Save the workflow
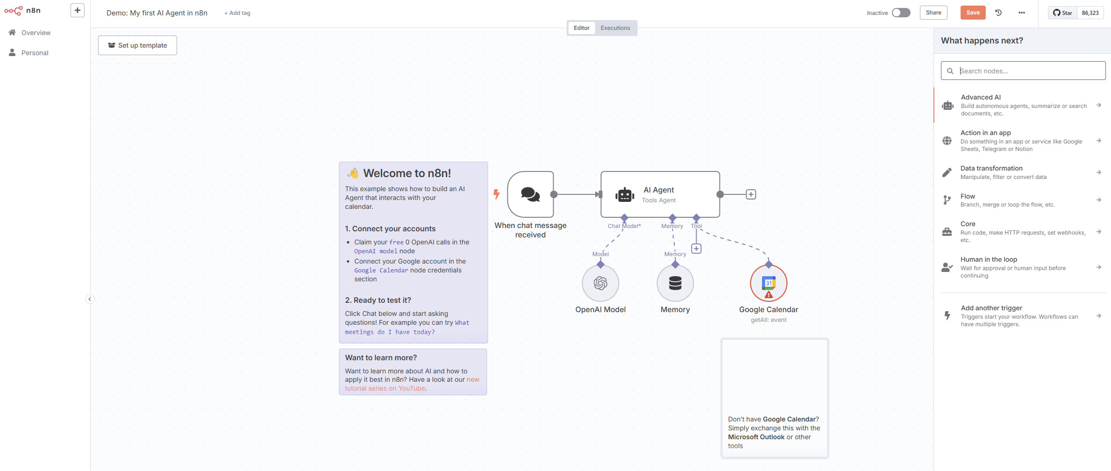Image resolution: width=1111 pixels, height=471 pixels. (x=973, y=13)
